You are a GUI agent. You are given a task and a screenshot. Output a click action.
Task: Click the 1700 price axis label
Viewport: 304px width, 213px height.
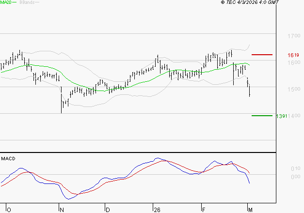click(x=294, y=36)
